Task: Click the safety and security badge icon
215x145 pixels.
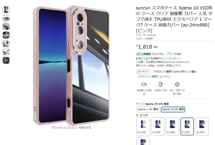Action: [177, 84]
